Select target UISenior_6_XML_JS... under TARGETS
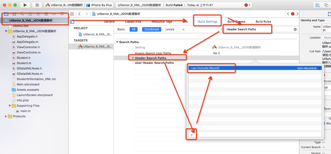Screen dimensions: 331x154 pyautogui.click(x=95, y=47)
